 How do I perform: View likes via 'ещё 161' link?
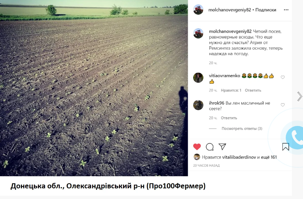coord(269,157)
